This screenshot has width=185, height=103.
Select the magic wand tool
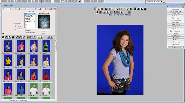[117, 9]
